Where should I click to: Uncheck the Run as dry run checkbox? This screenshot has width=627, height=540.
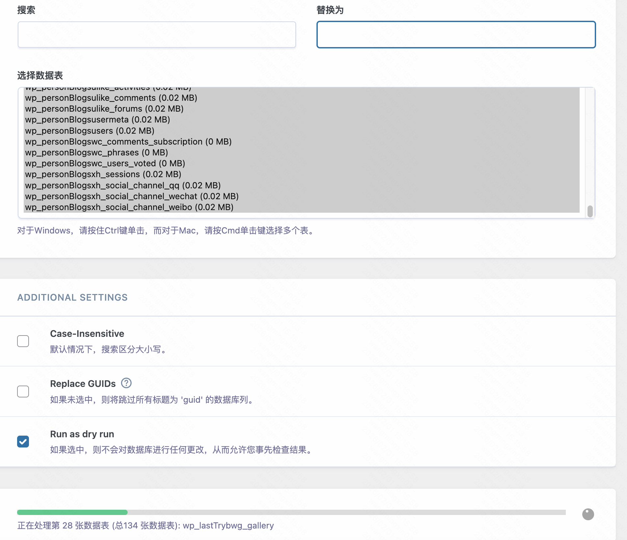(23, 442)
